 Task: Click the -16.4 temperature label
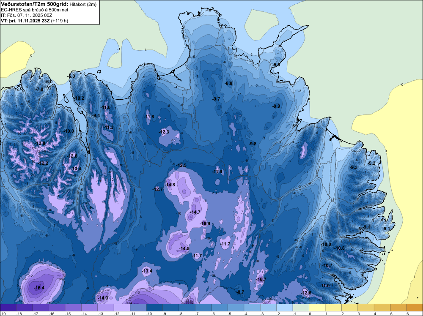(x=39, y=288)
